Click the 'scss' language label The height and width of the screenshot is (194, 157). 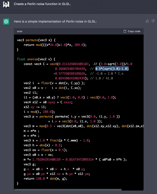pos(20,31)
